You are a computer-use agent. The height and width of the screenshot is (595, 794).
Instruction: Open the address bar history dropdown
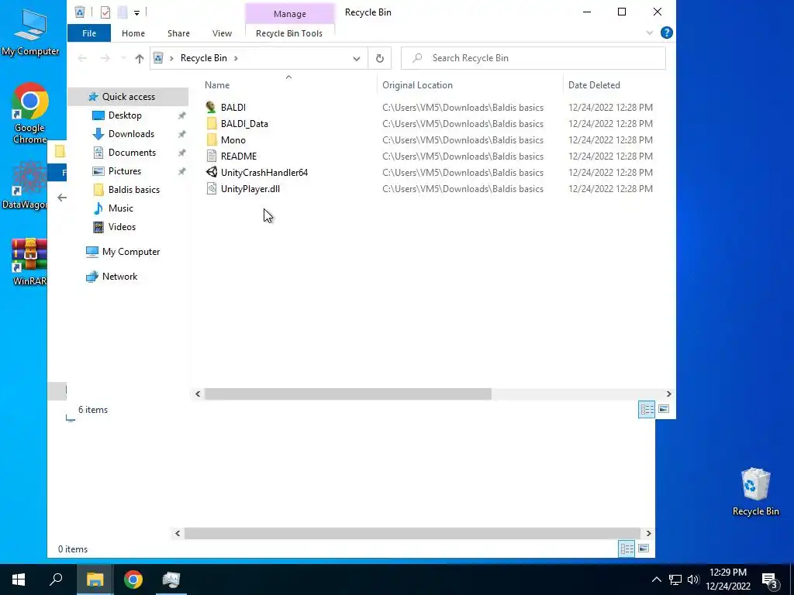pos(357,58)
